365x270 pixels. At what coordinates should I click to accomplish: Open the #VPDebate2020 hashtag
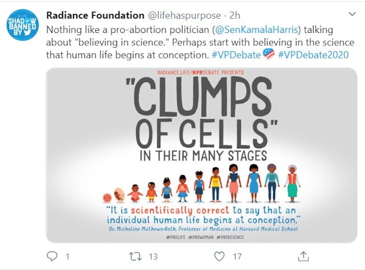(x=313, y=55)
